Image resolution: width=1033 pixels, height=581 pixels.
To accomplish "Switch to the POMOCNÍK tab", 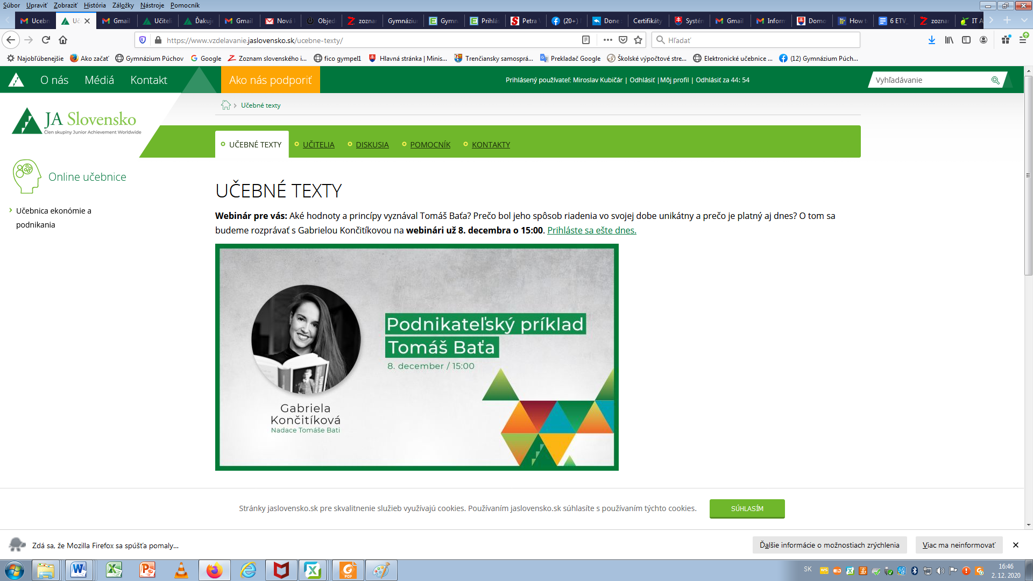I will (430, 144).
